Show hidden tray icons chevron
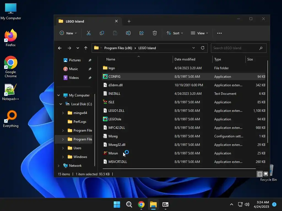 click(231, 204)
